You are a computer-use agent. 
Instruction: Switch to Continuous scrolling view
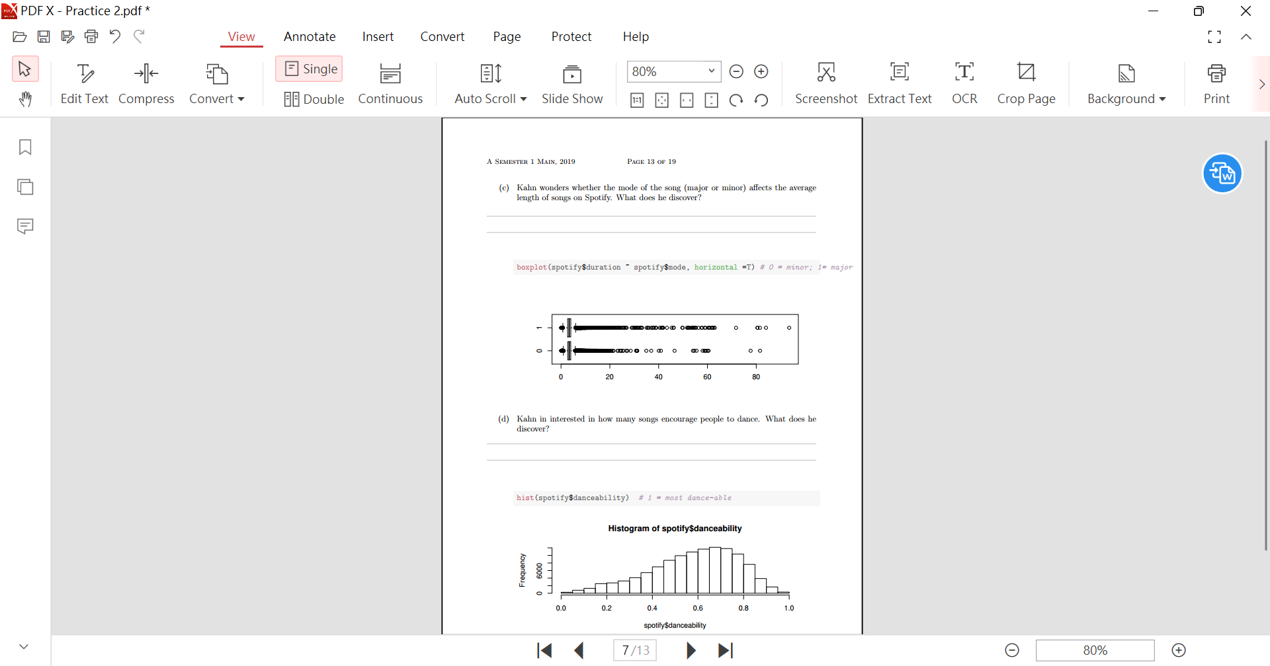390,84
